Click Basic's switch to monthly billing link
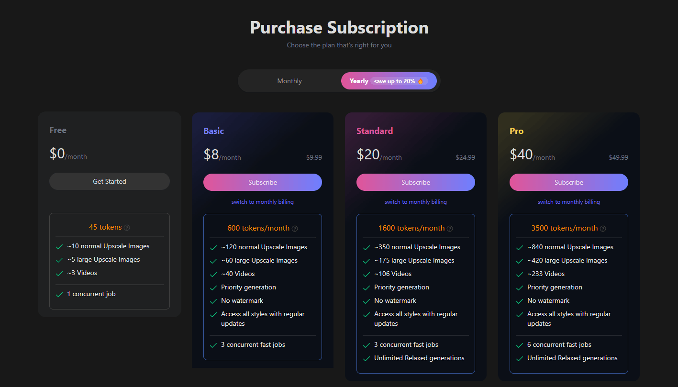Viewport: 678px width, 387px height. (x=263, y=202)
